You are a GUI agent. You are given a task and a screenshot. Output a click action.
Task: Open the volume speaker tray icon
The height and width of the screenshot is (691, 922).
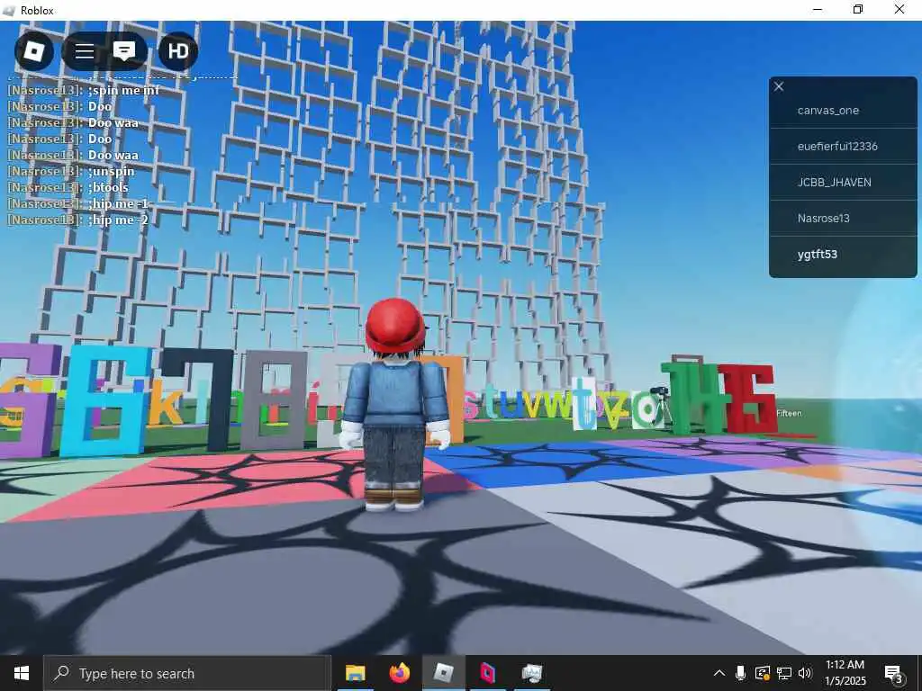(x=805, y=673)
